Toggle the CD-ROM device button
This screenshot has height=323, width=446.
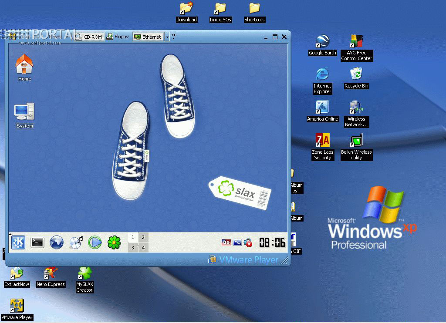[x=89, y=37]
